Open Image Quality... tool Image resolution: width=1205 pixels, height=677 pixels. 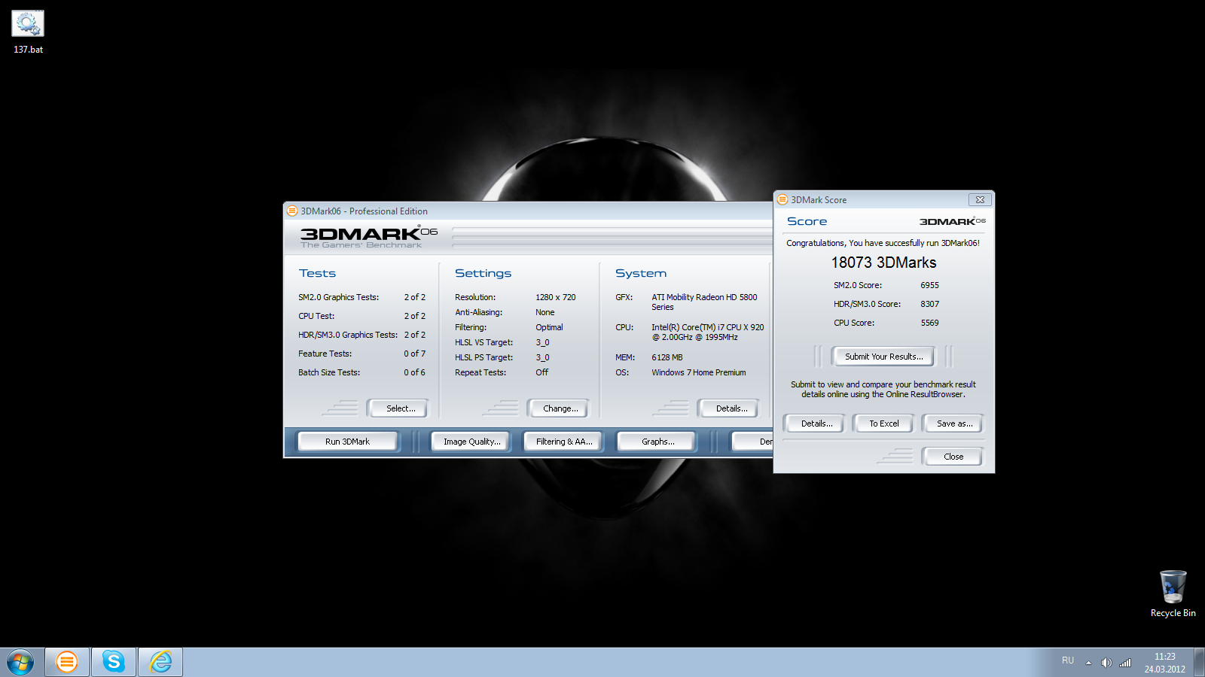point(471,442)
